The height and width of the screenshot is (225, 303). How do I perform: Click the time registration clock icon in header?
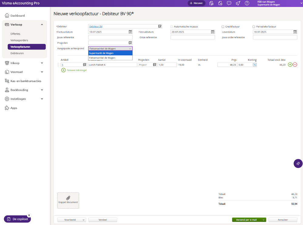220,3
